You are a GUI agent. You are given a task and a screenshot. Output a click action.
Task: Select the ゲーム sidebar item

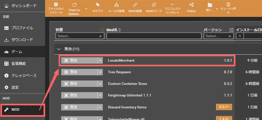[x=22, y=52]
